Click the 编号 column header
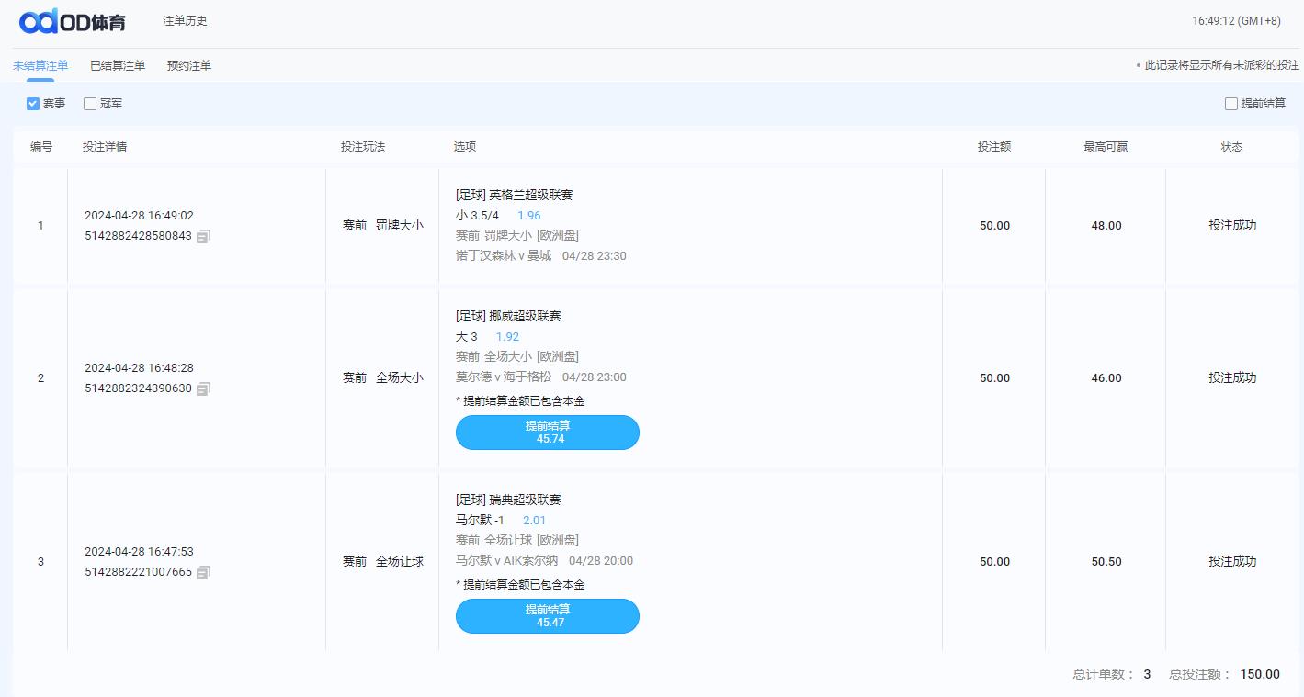Viewport: 1304px width, 697px height. (x=41, y=147)
